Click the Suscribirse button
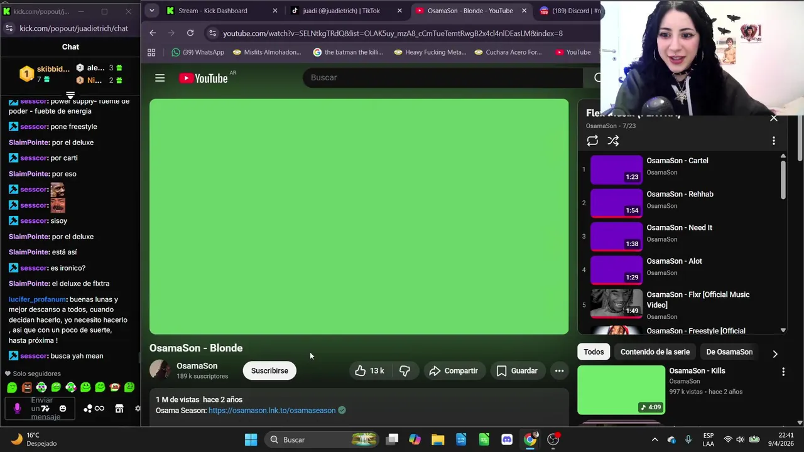The width and height of the screenshot is (804, 452). tap(269, 371)
